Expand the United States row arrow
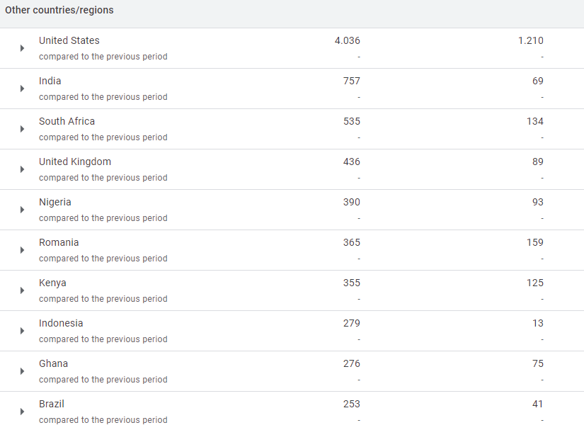The image size is (584, 430). pos(22,48)
